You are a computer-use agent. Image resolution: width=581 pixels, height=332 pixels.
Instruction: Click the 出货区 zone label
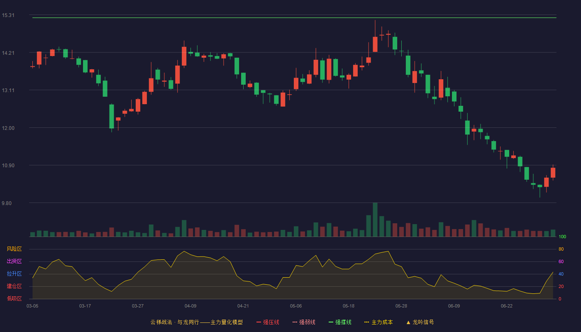click(14, 261)
